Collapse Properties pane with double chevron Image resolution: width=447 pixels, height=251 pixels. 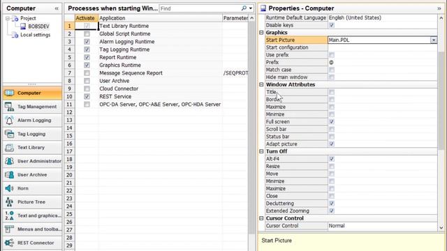[x=439, y=8]
